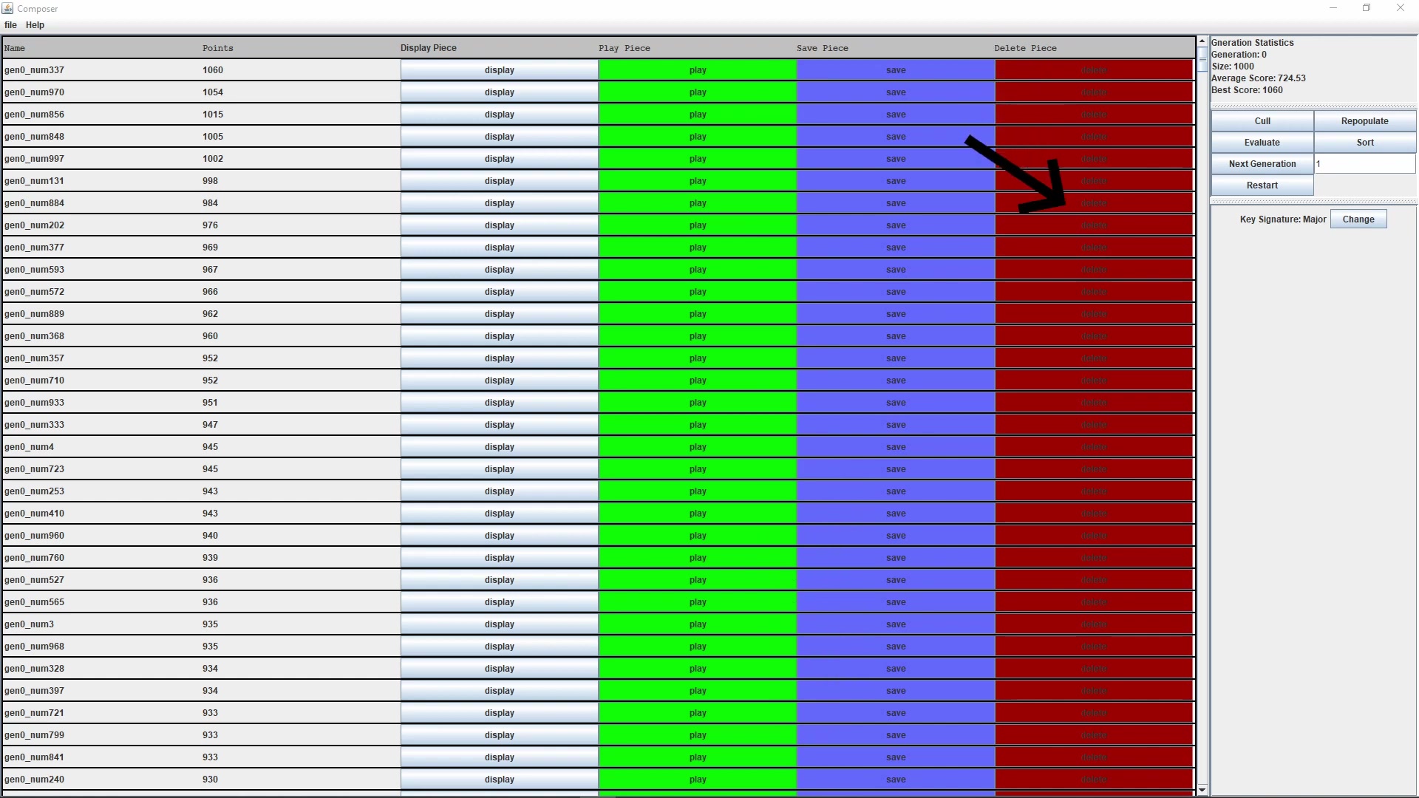Select the gen0_num337 name cell
This screenshot has width=1419, height=798.
click(x=102, y=70)
